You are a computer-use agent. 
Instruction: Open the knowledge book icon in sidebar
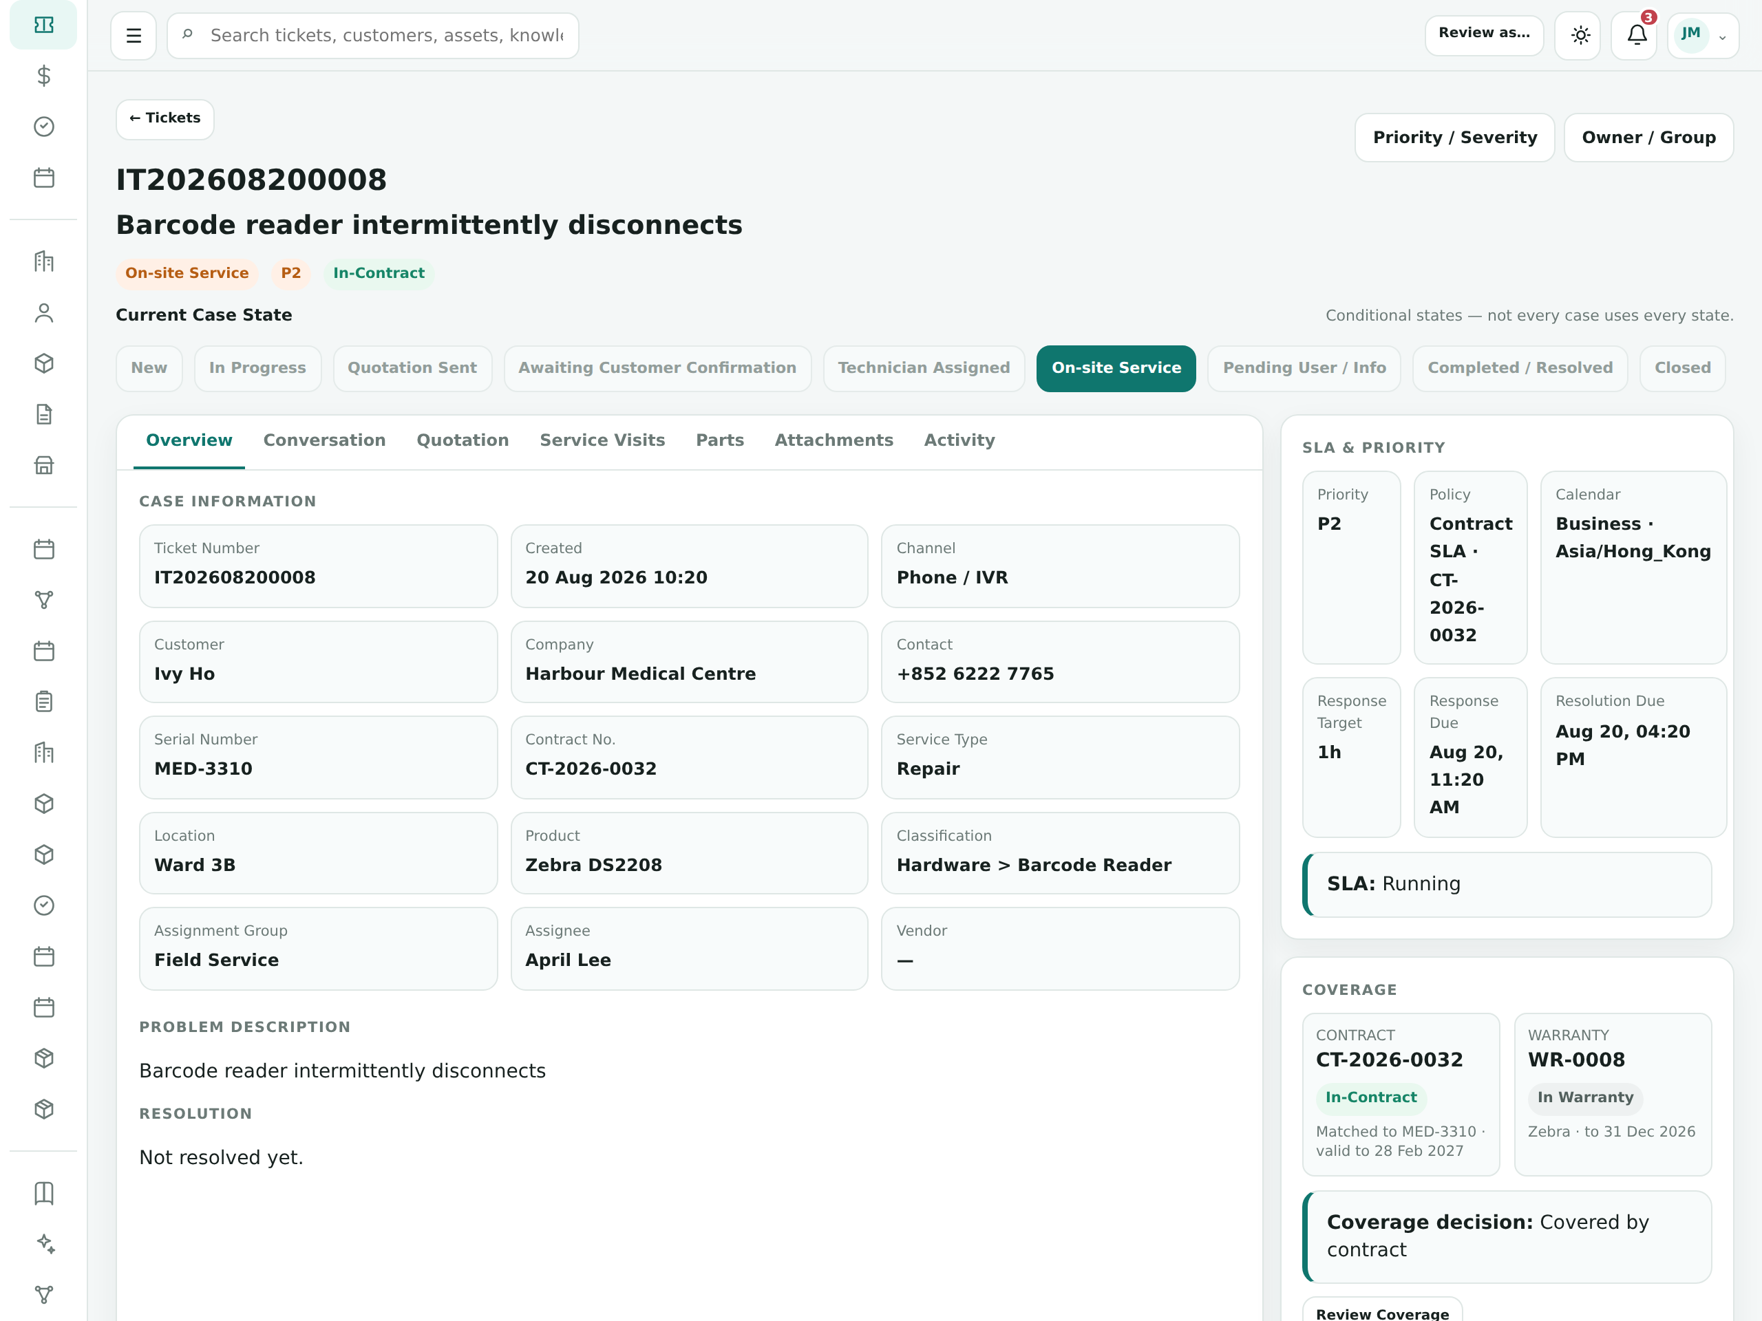(x=44, y=1193)
